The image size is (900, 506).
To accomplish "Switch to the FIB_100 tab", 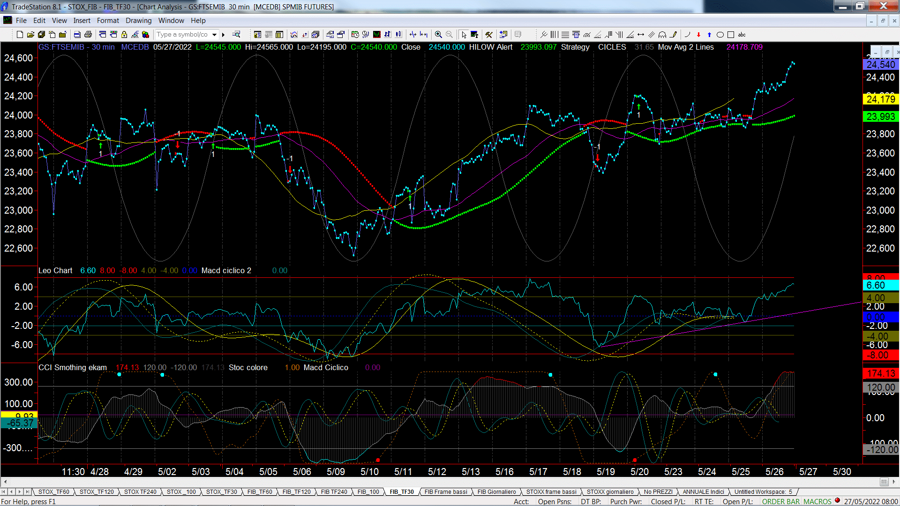I will coord(368,491).
